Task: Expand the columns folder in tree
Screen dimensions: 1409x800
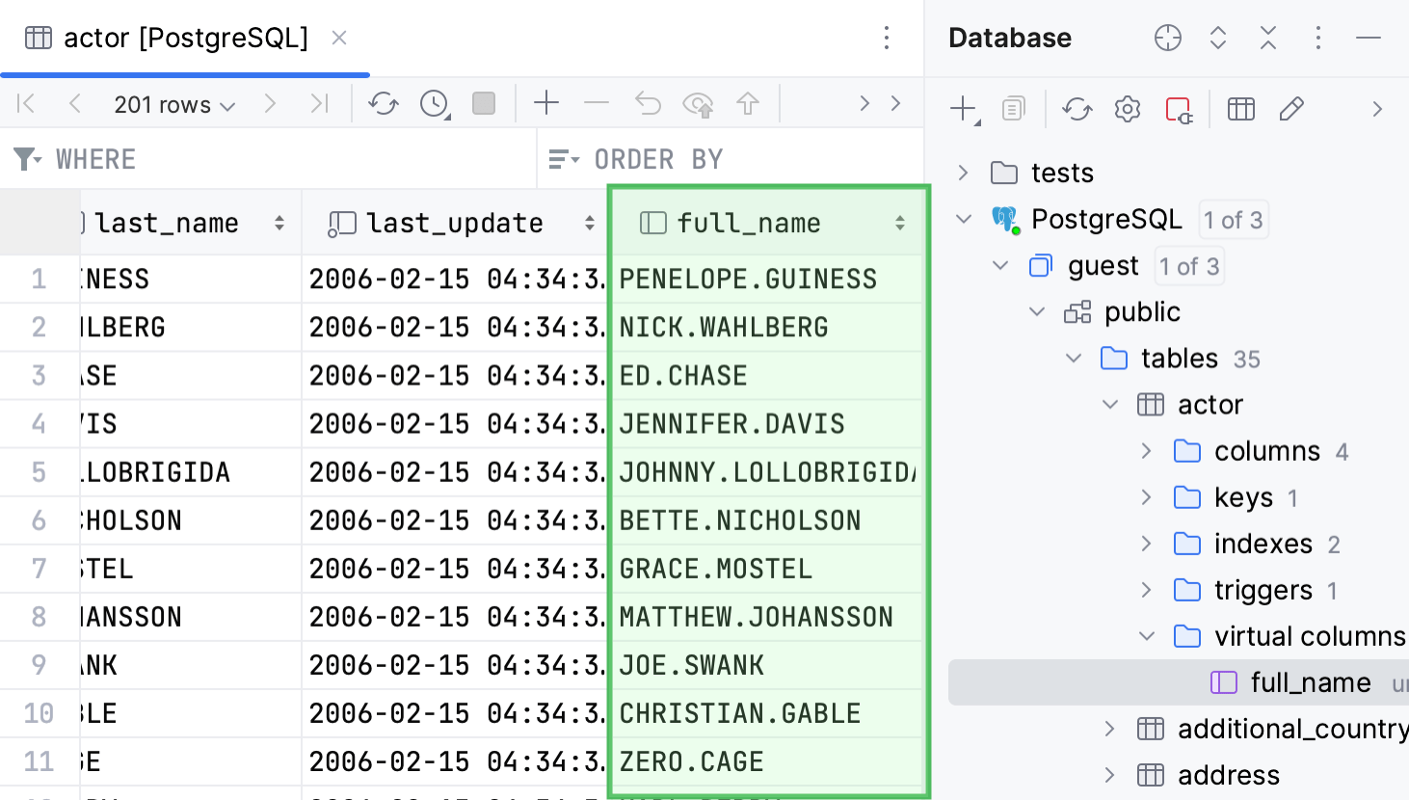Action: (1147, 451)
